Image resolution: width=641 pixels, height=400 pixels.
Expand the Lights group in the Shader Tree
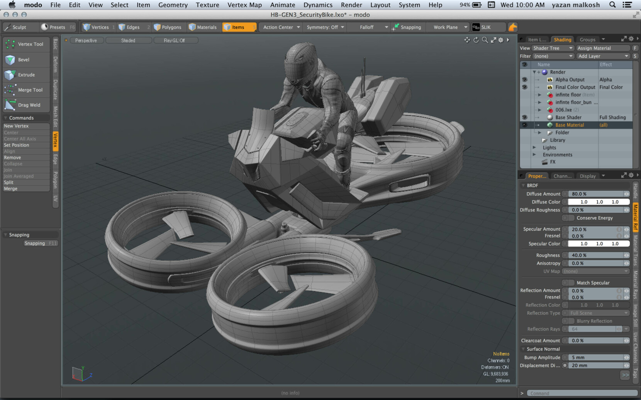tap(535, 147)
